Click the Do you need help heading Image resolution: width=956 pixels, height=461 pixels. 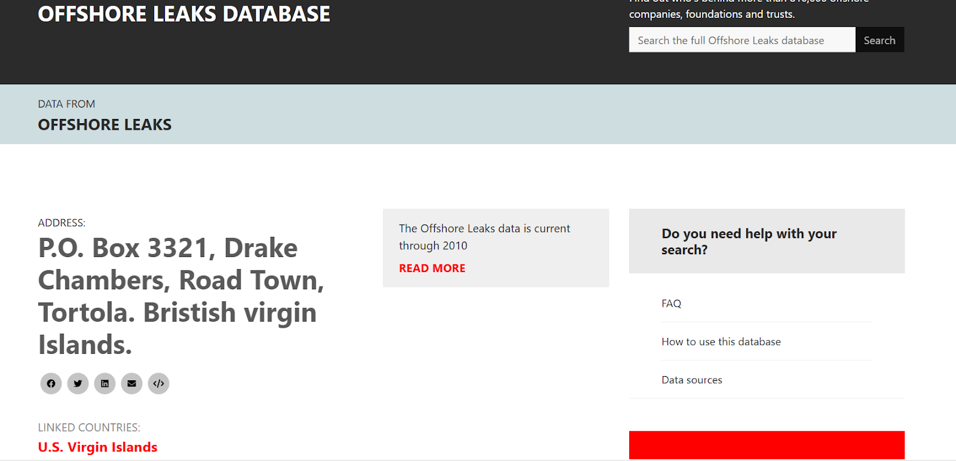(749, 242)
